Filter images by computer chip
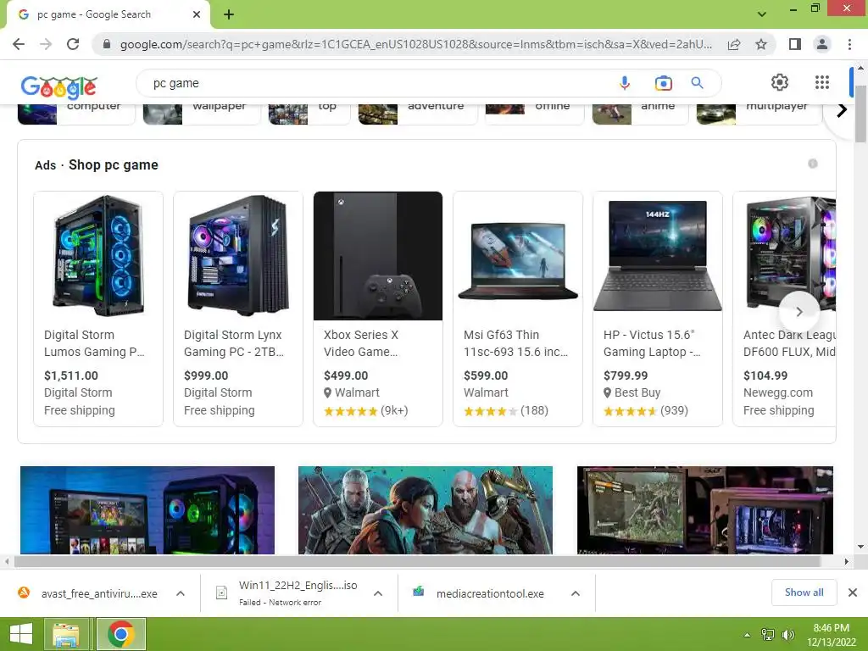The image size is (868, 651). [76, 114]
